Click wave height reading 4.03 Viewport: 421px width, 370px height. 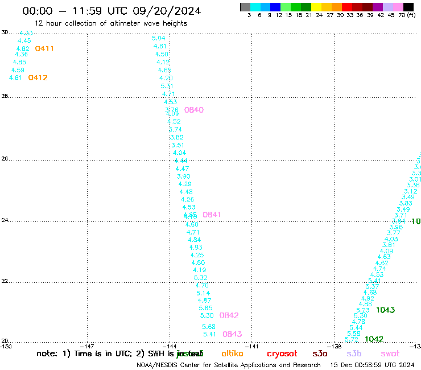391,239
